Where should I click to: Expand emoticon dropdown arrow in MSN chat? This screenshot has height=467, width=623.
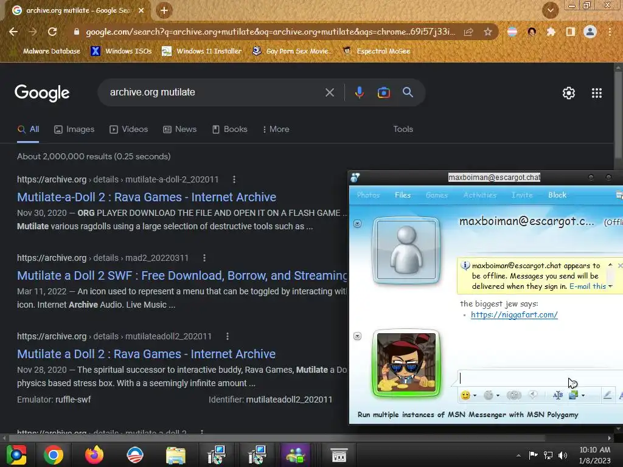point(475,395)
